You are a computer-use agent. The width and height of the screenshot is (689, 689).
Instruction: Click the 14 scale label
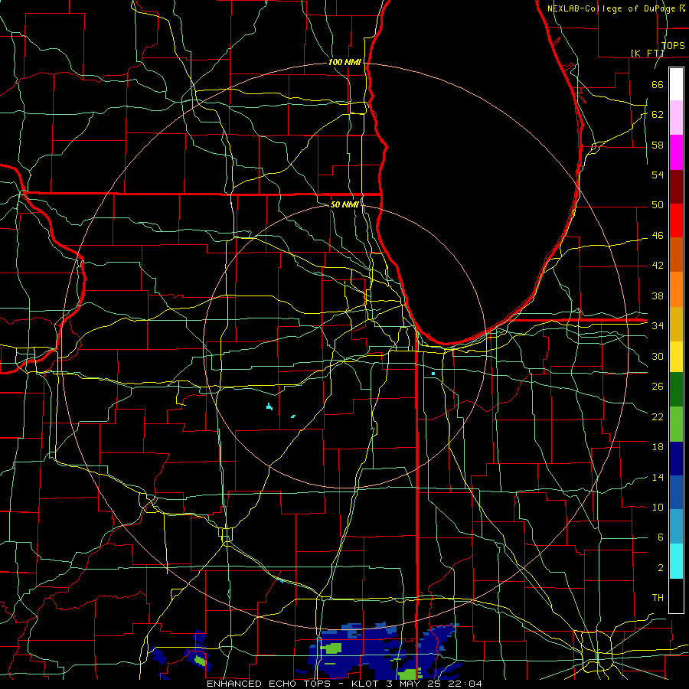click(658, 477)
